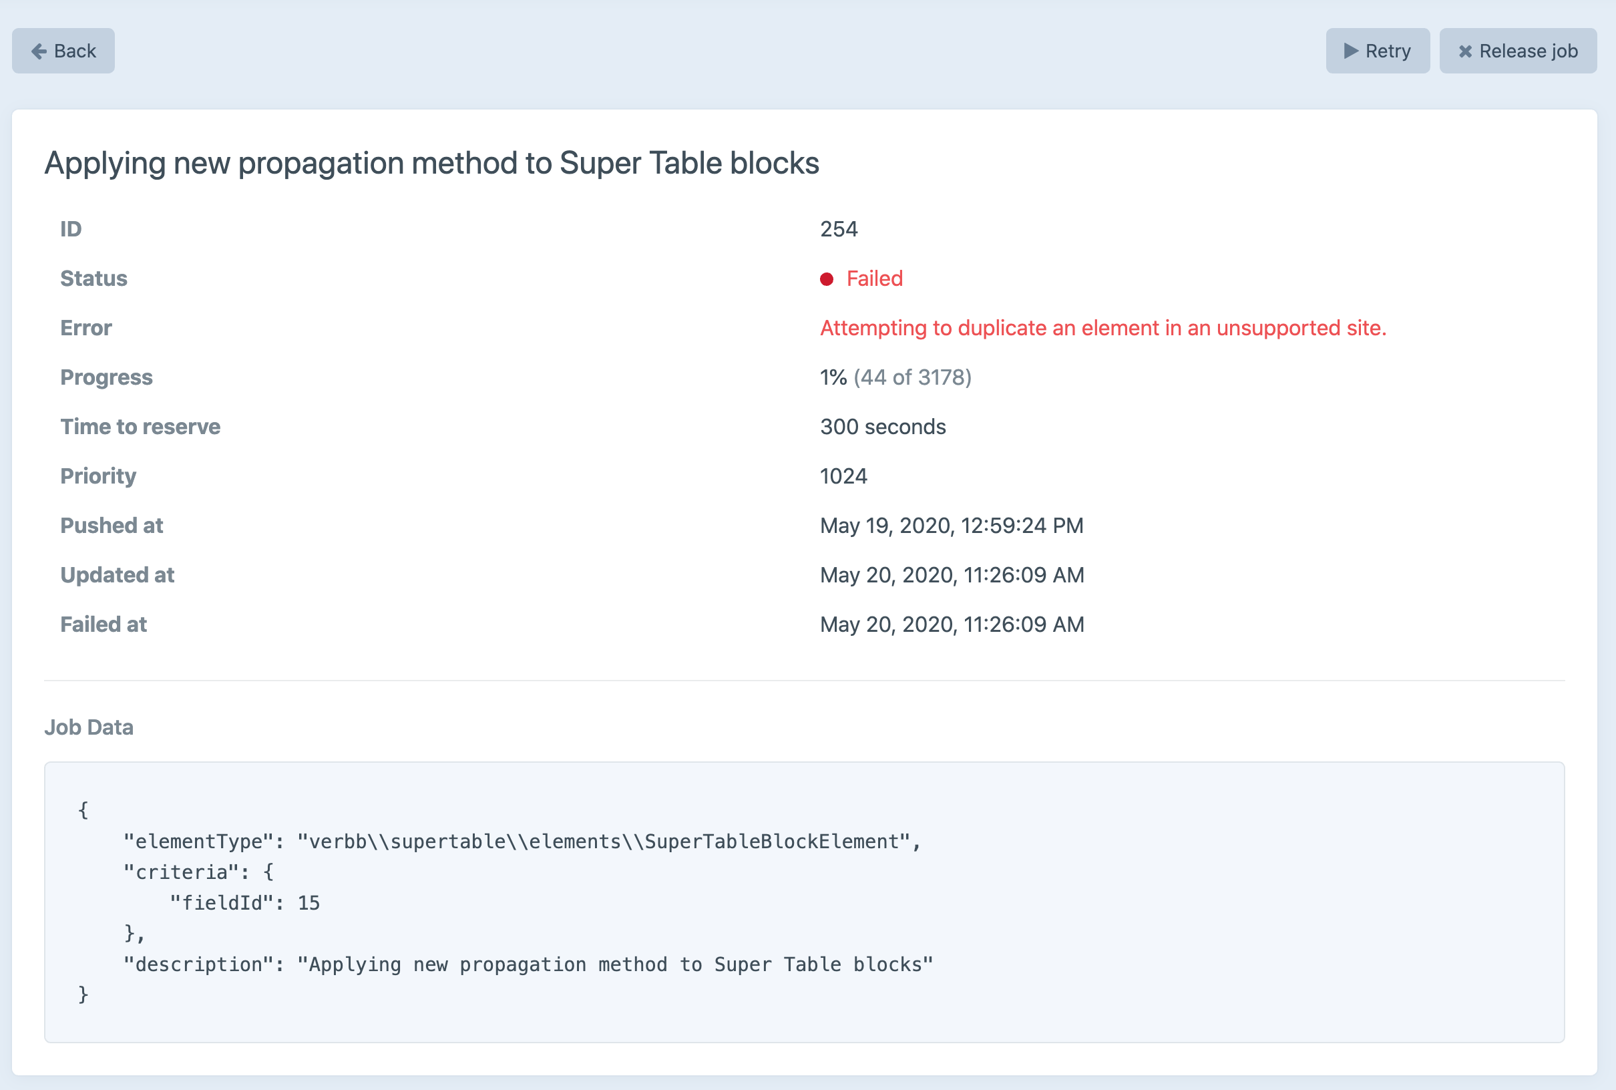Click the Back button
Viewport: 1616px width, 1090px height.
coord(63,51)
